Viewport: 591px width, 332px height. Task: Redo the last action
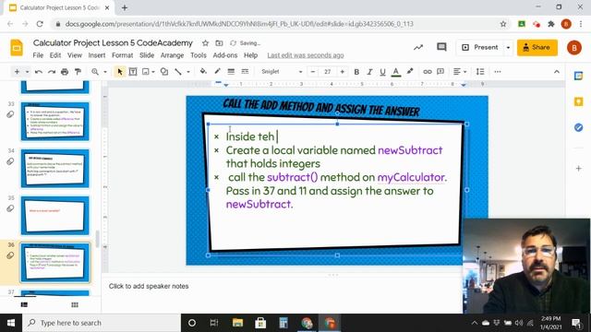52,72
